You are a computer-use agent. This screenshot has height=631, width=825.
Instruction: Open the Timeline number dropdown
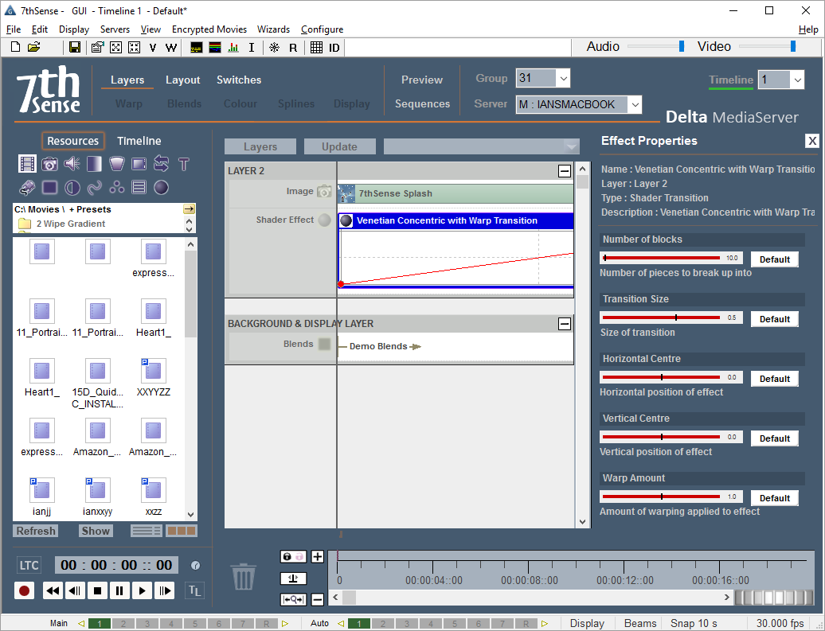(798, 80)
